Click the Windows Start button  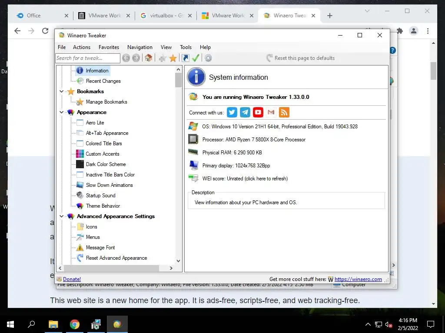(10, 324)
